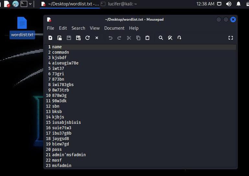Viewport: 249px width, 176px height.
Task: Click 'aiueugiw78e' on line 4
Action: tap(65, 63)
